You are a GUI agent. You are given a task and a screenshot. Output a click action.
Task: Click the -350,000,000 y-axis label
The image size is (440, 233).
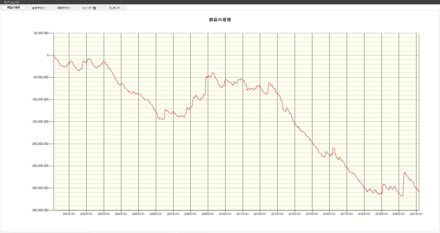click(40, 210)
